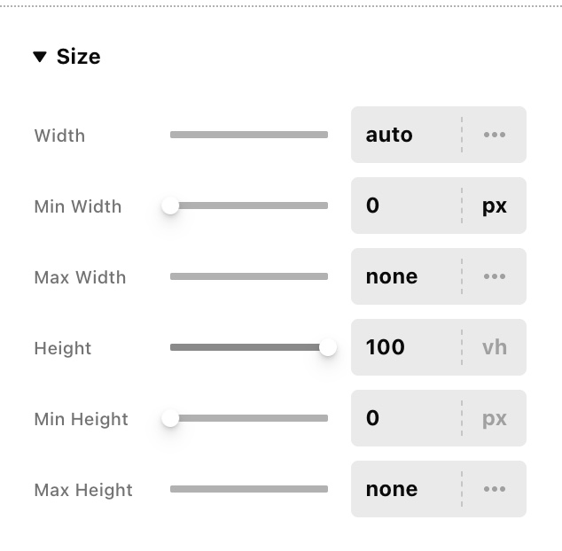This screenshot has width=562, height=551.
Task: Focus the Max Width none field
Action: 405,276
